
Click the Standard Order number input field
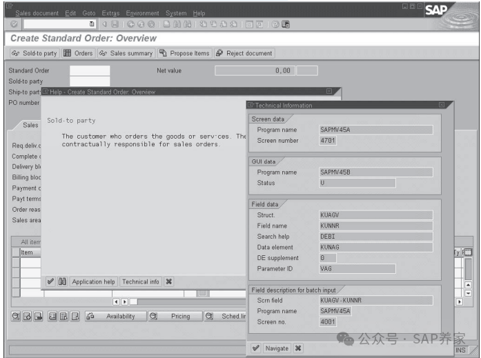[90, 70]
